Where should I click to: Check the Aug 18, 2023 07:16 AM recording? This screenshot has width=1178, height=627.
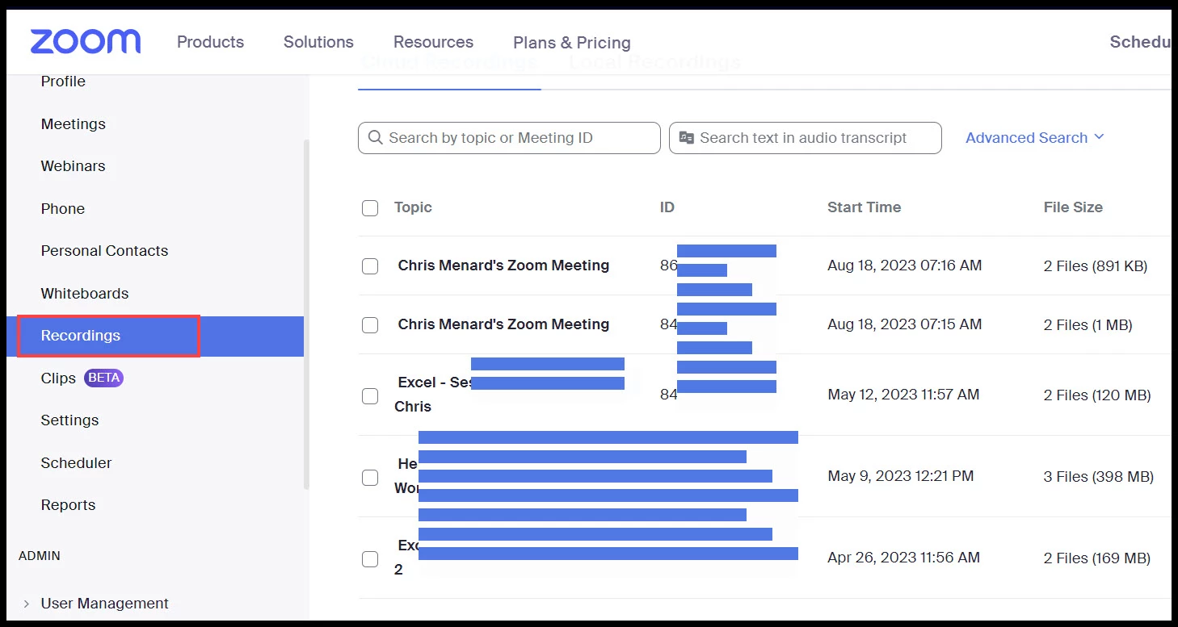click(x=370, y=266)
